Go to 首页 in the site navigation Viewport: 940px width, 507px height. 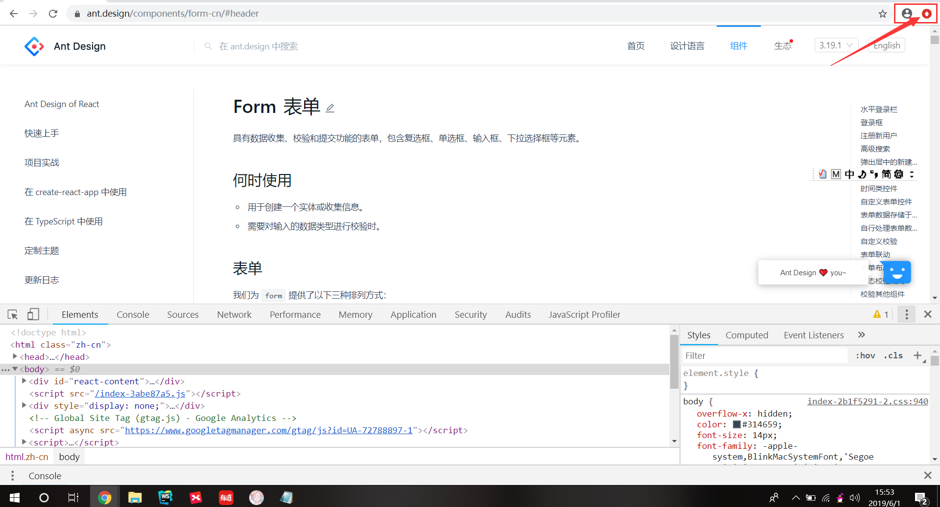pyautogui.click(x=636, y=46)
